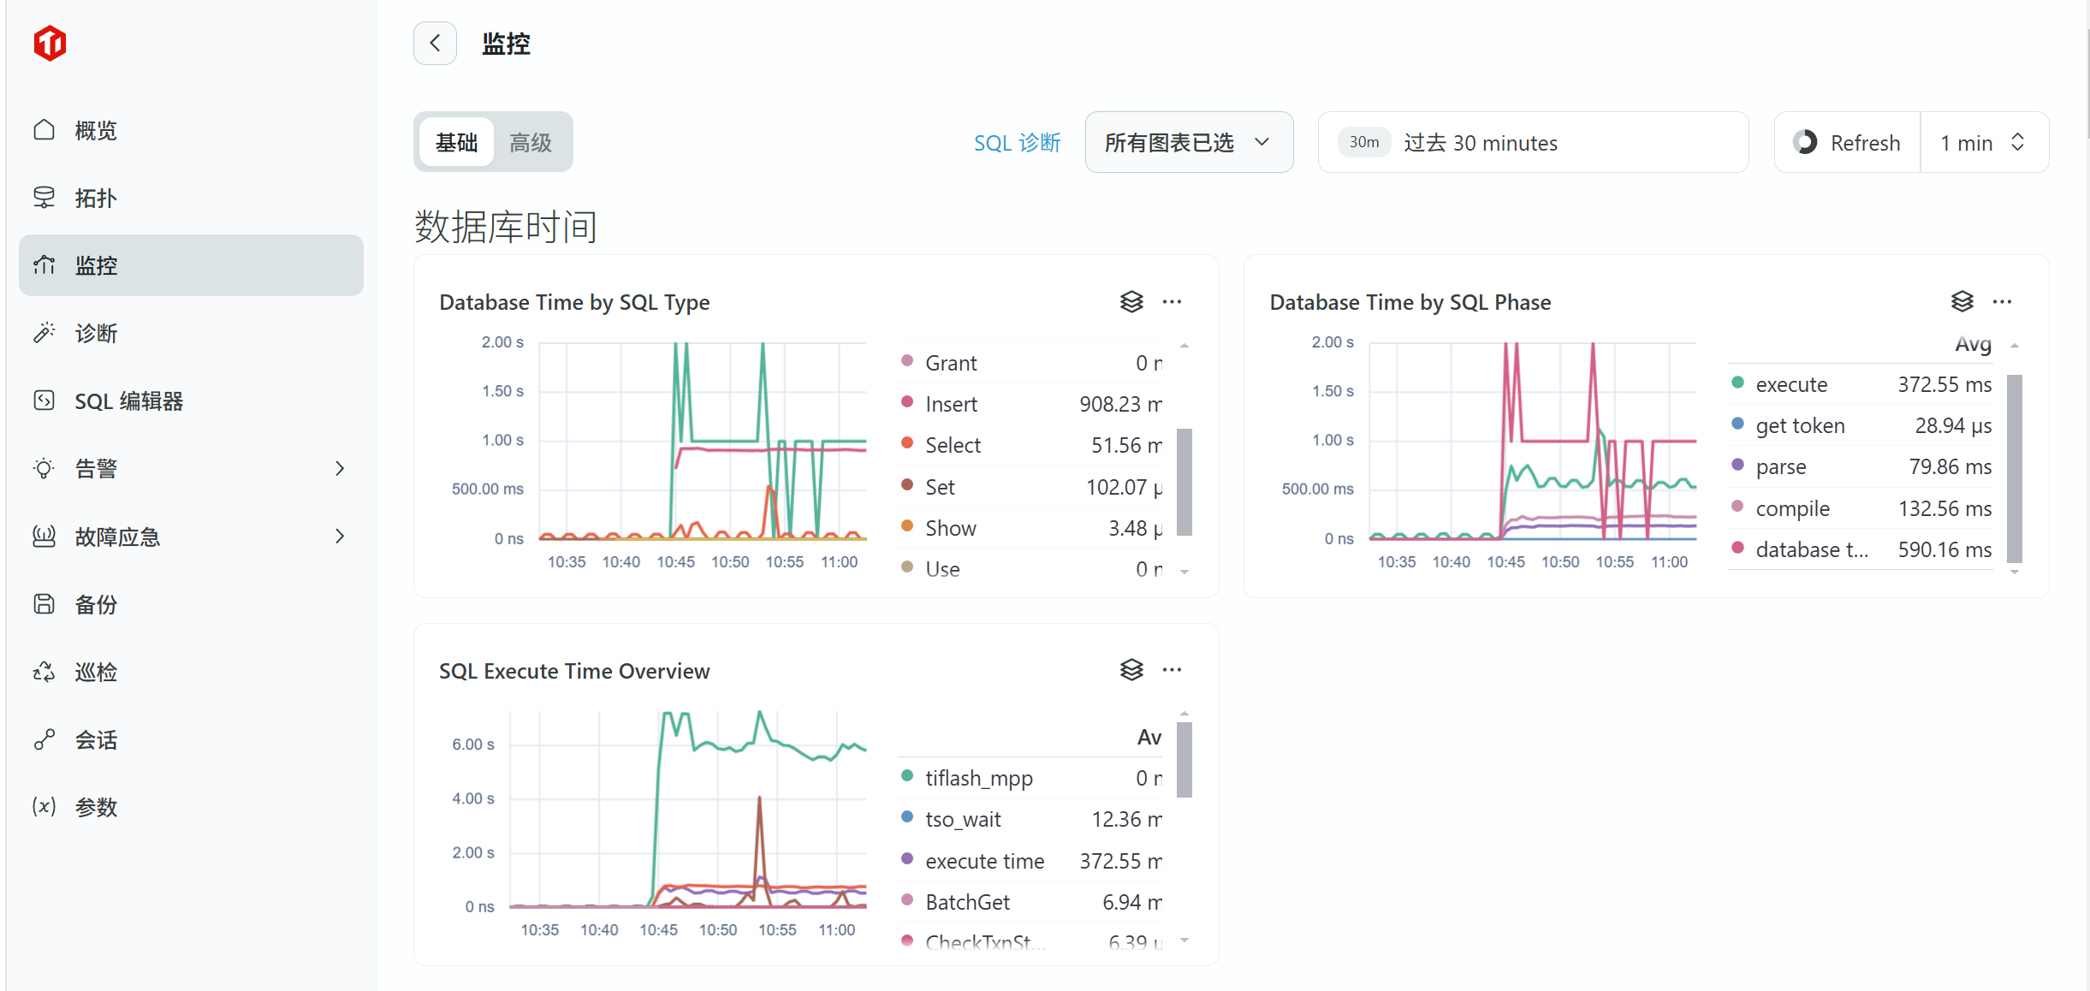This screenshot has width=2090, height=991.
Task: Go to 备份 page in sidebar
Action: 96,604
